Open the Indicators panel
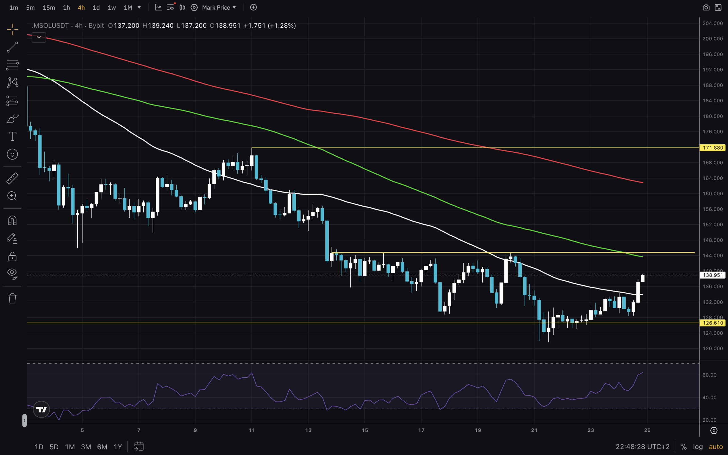The width and height of the screenshot is (728, 455). click(158, 7)
